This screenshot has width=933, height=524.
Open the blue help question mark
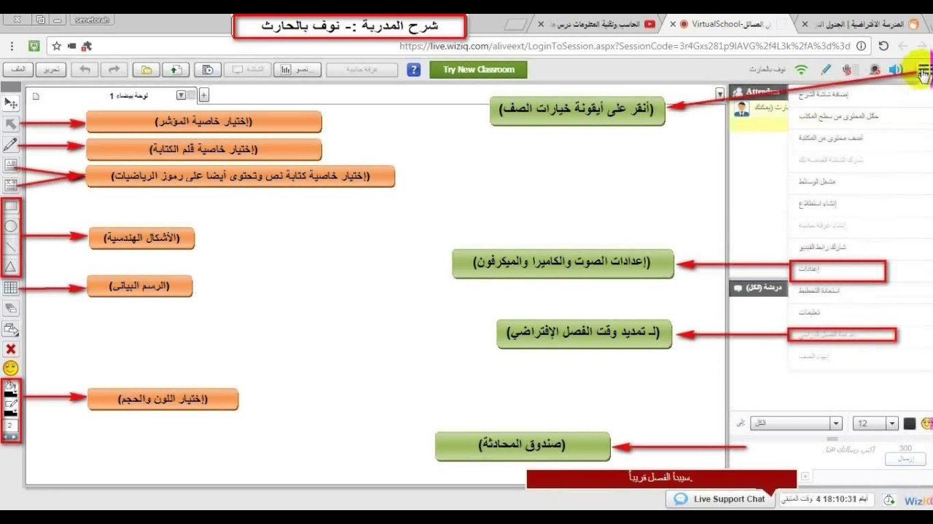[x=414, y=70]
